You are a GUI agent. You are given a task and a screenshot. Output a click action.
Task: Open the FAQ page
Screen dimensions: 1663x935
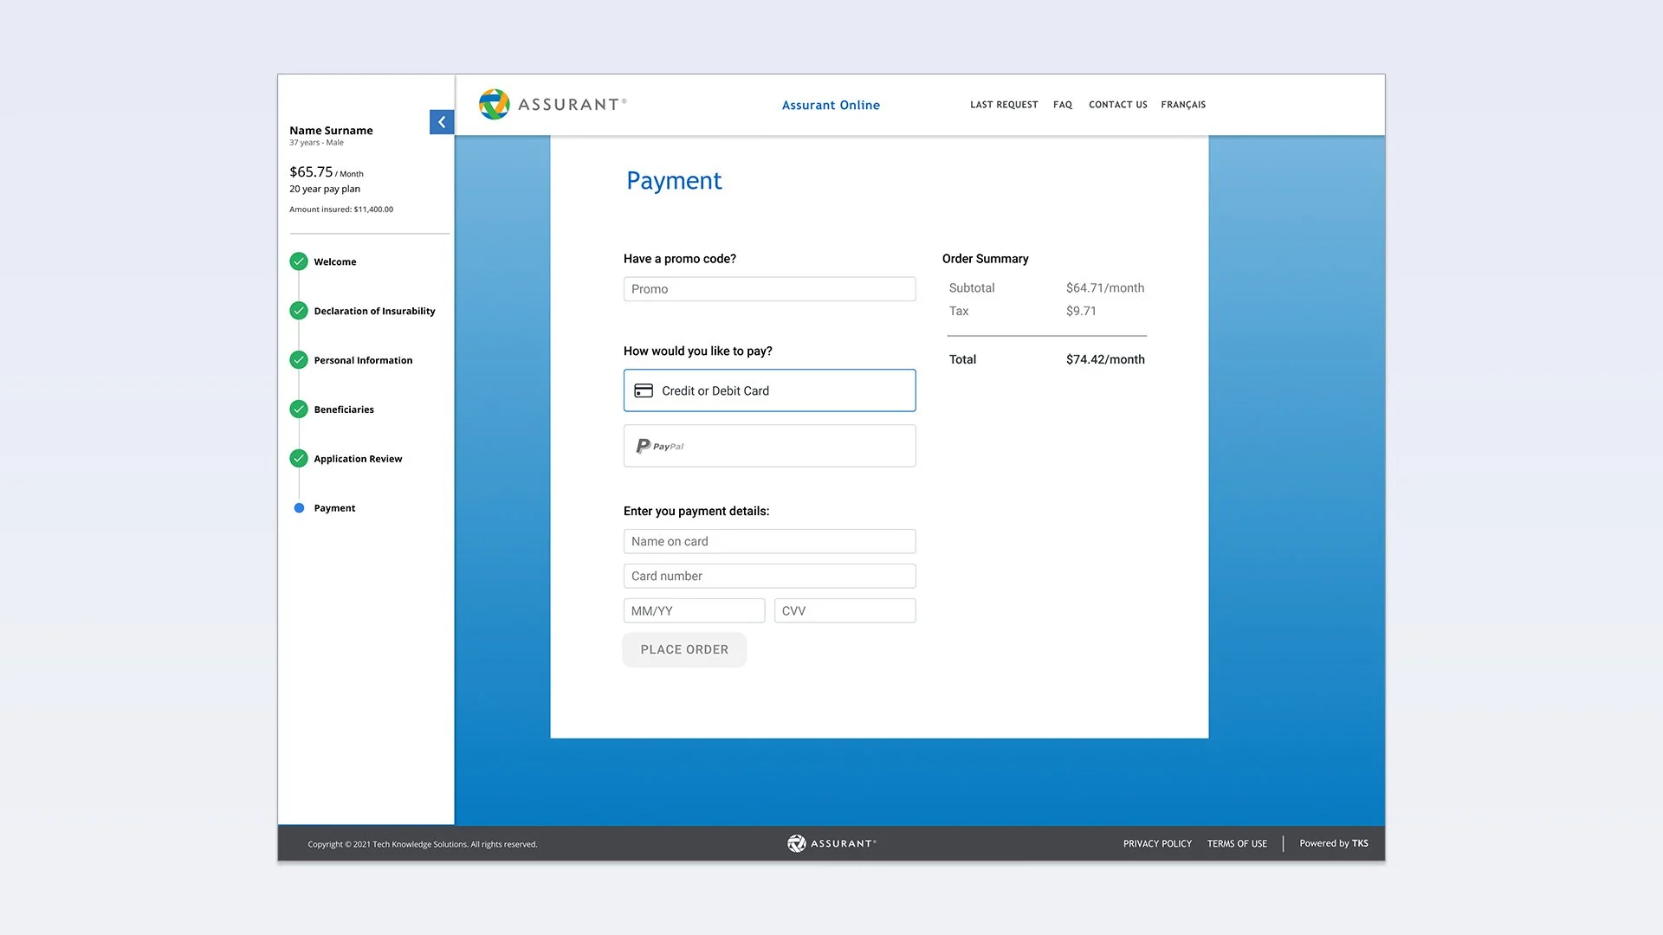(1063, 105)
